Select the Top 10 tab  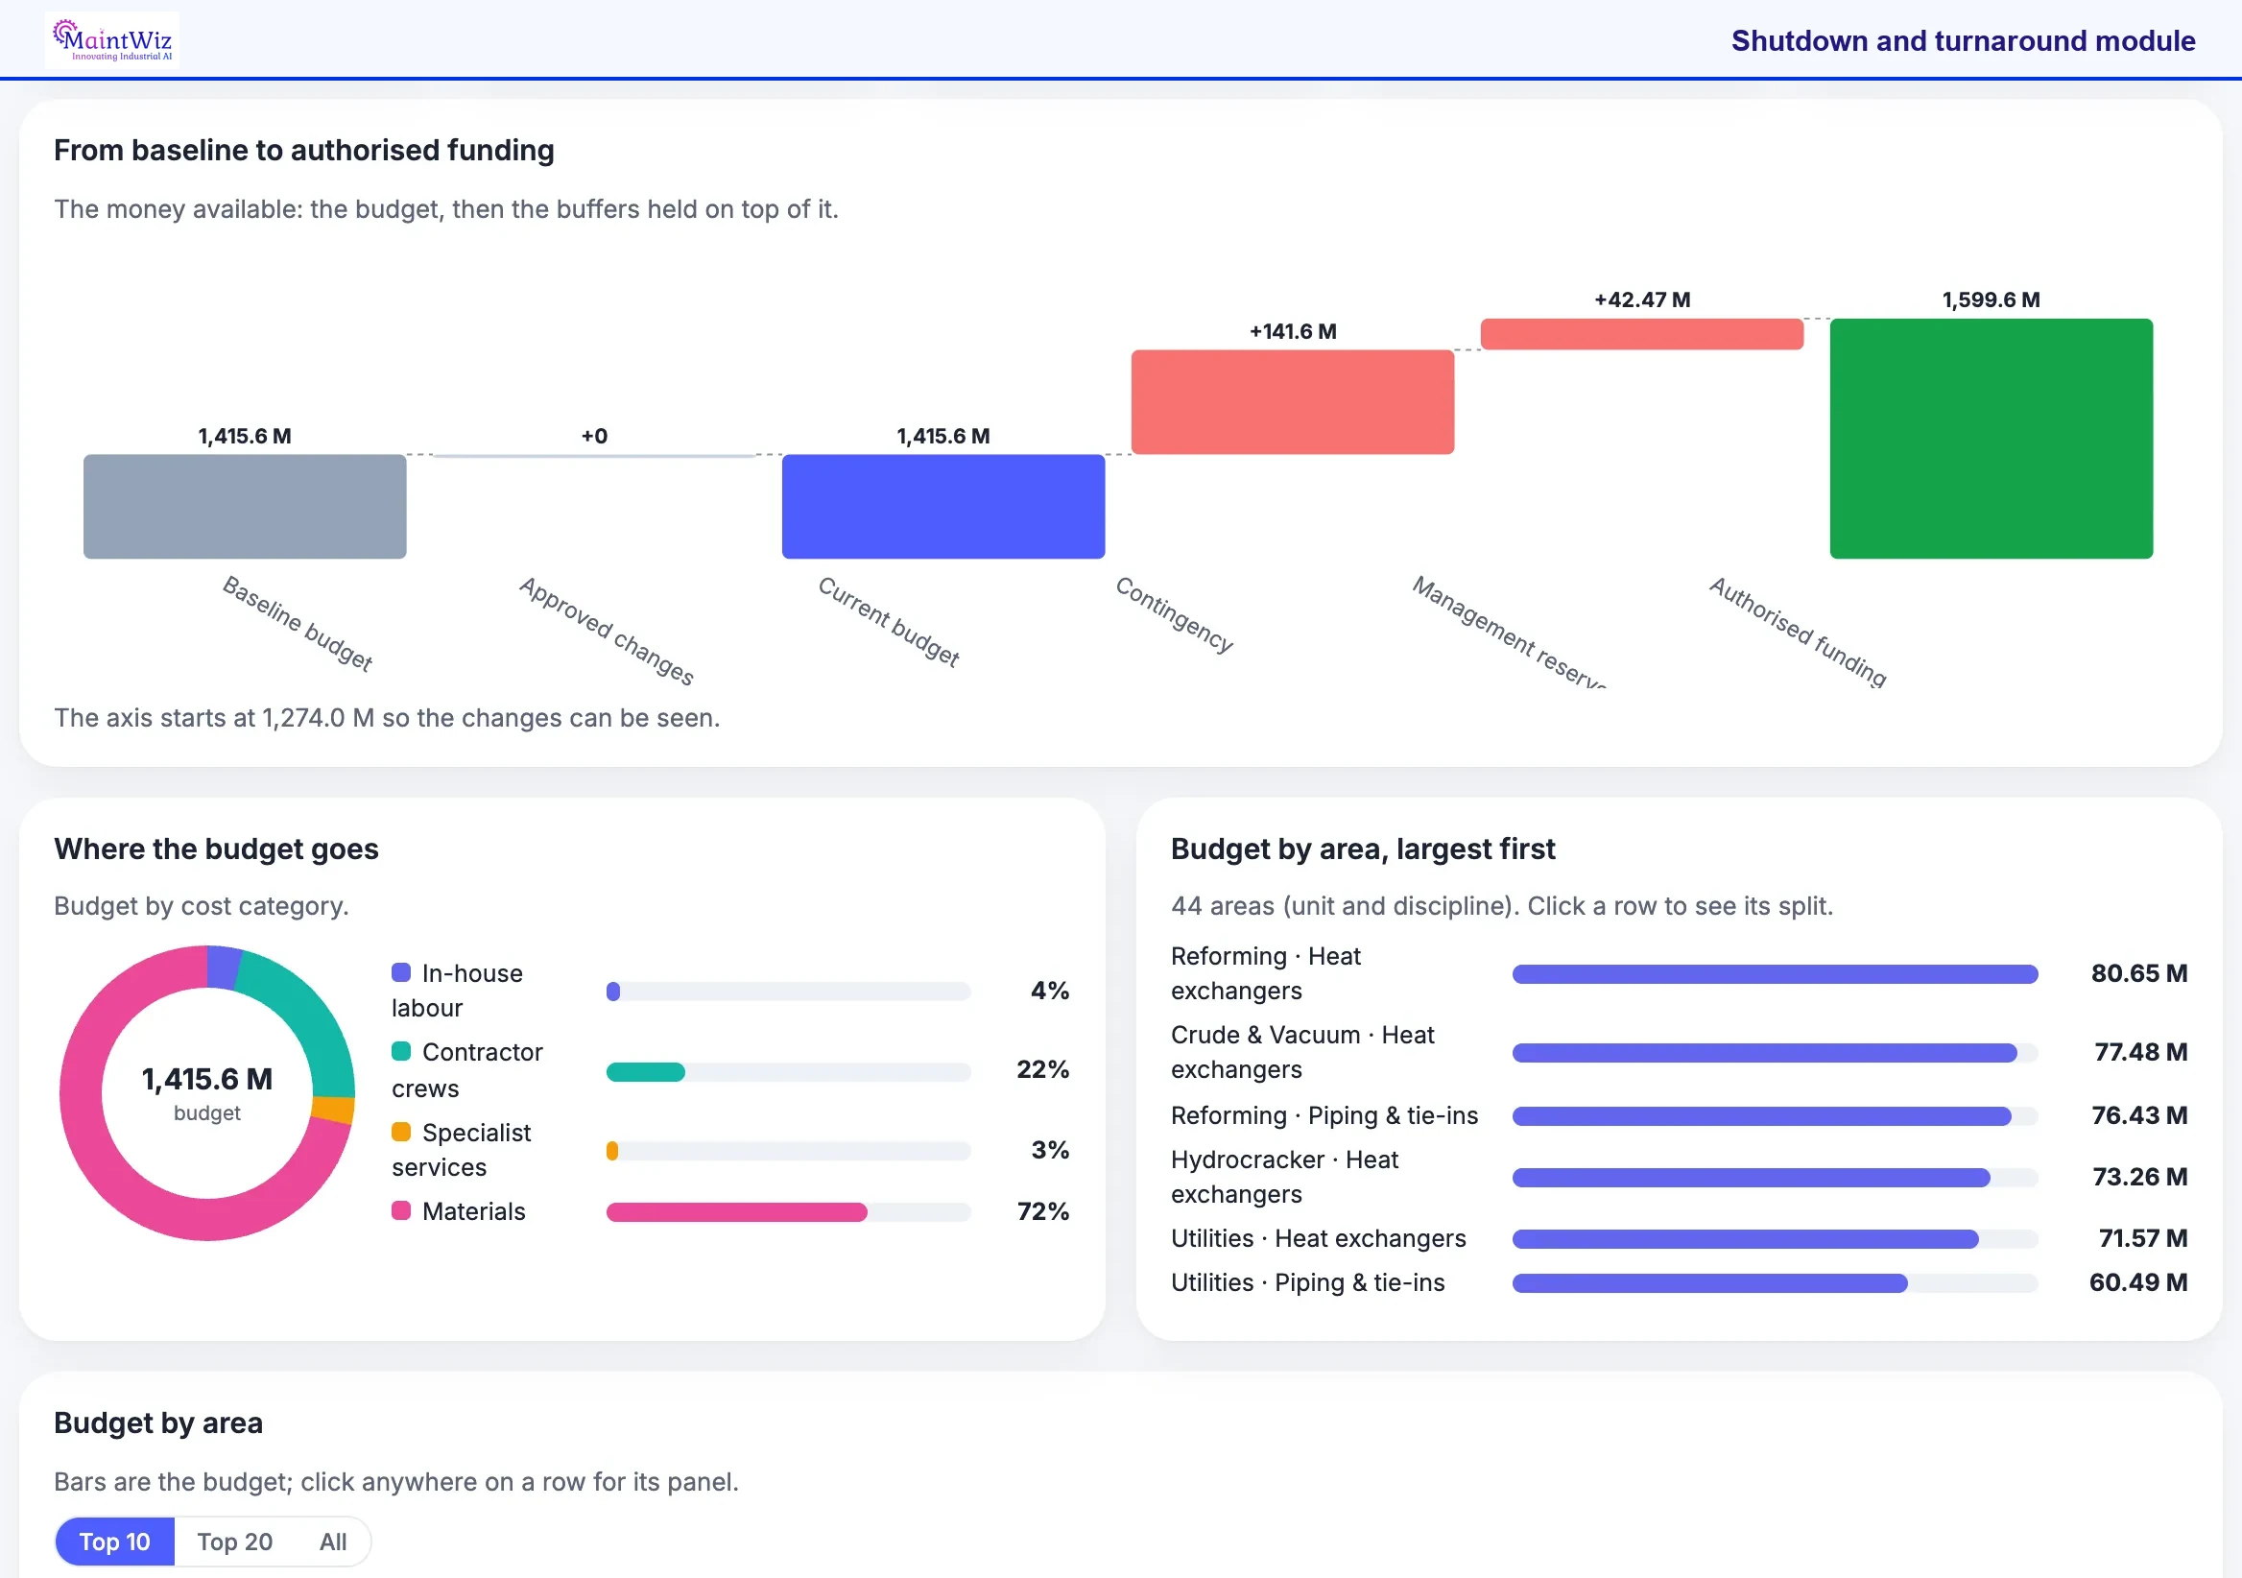114,1542
